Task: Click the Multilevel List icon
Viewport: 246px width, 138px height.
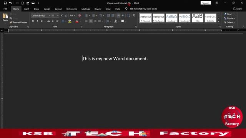Action: 101,15
